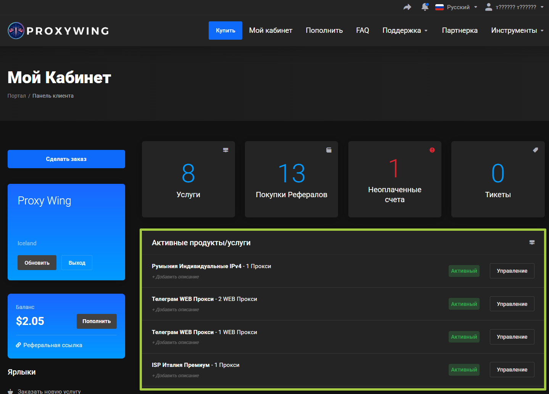
Task: Open the Мой кабинет menu item
Action: [x=271, y=31]
